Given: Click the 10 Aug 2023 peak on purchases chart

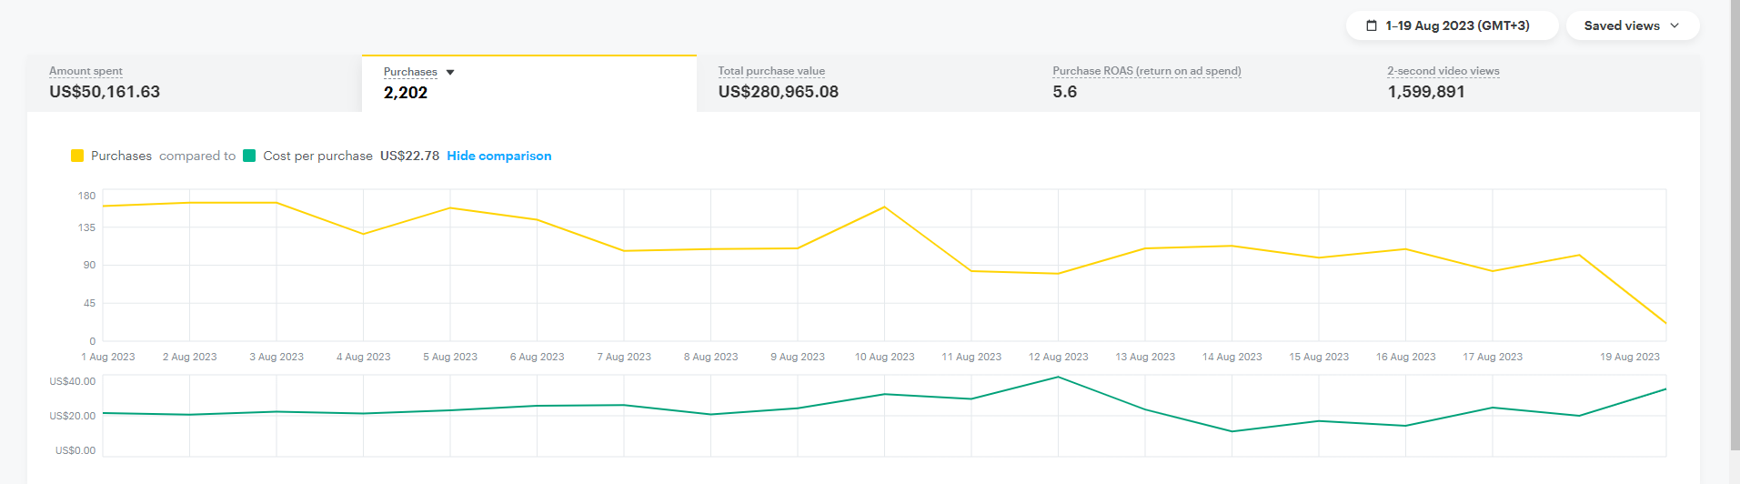Looking at the screenshot, I should click(x=884, y=207).
